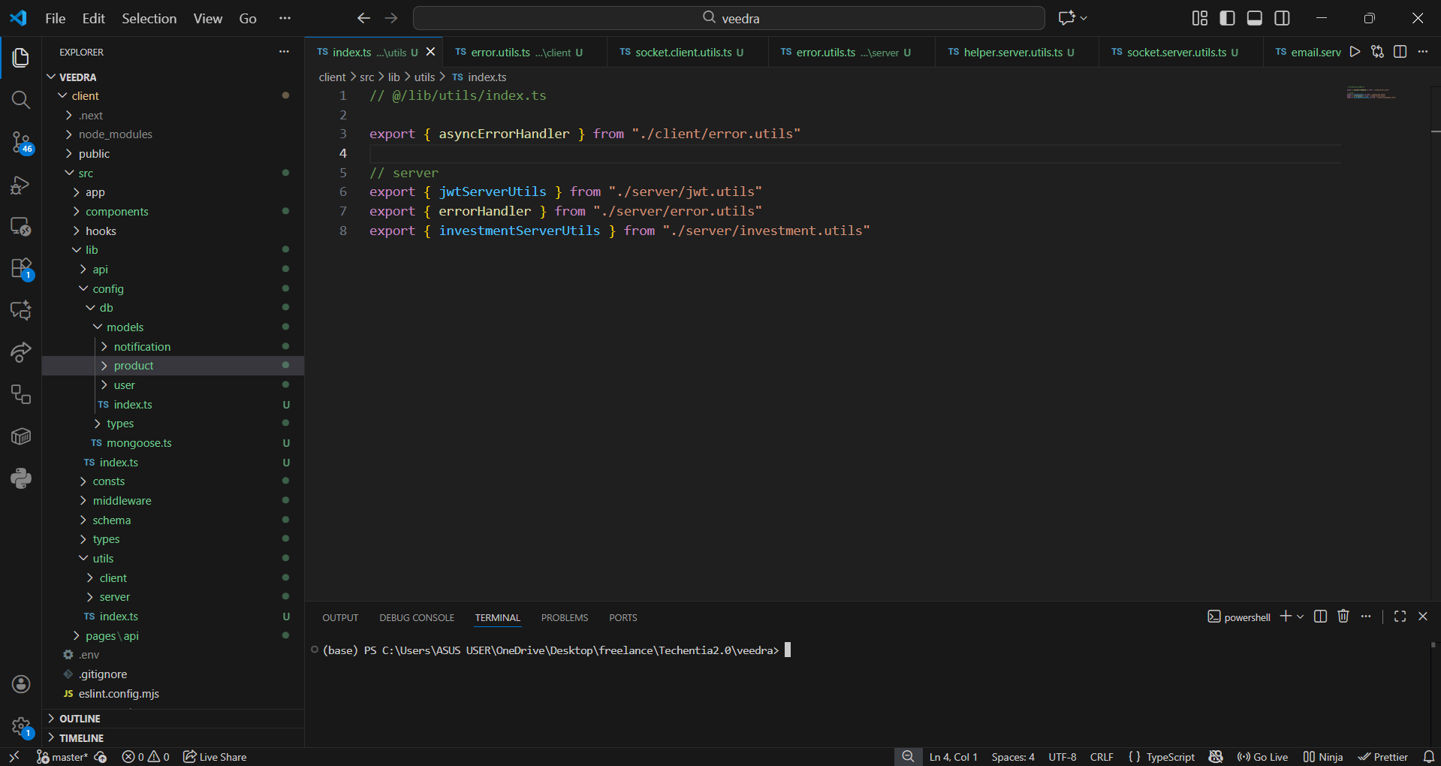
Task: Click Go Live in status bar
Action: (x=1262, y=757)
